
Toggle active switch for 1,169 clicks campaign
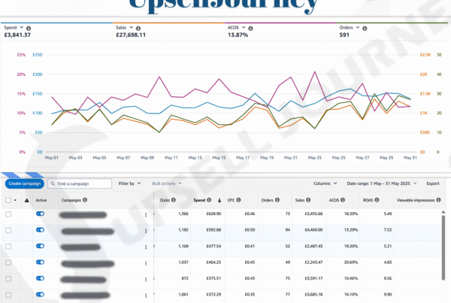(40, 246)
